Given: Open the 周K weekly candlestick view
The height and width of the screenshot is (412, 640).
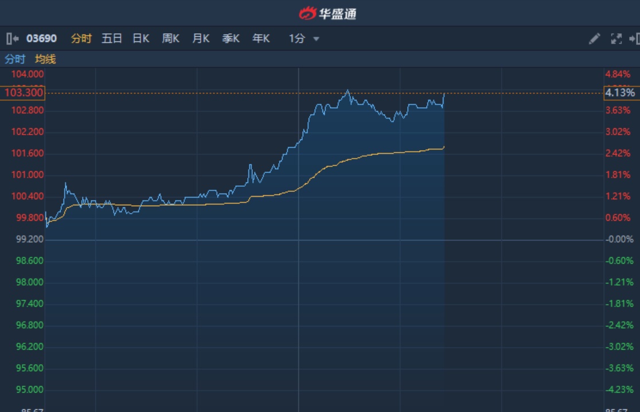Looking at the screenshot, I should click(x=170, y=38).
